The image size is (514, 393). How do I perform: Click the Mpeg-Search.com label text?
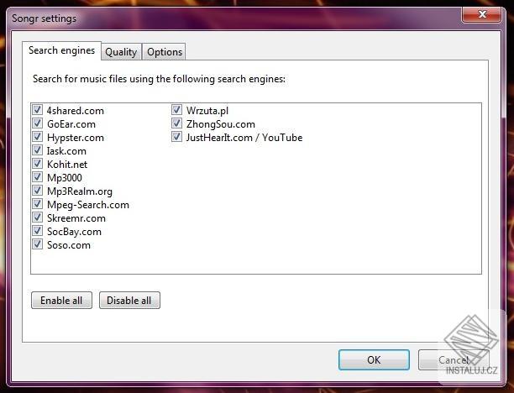[x=88, y=205]
